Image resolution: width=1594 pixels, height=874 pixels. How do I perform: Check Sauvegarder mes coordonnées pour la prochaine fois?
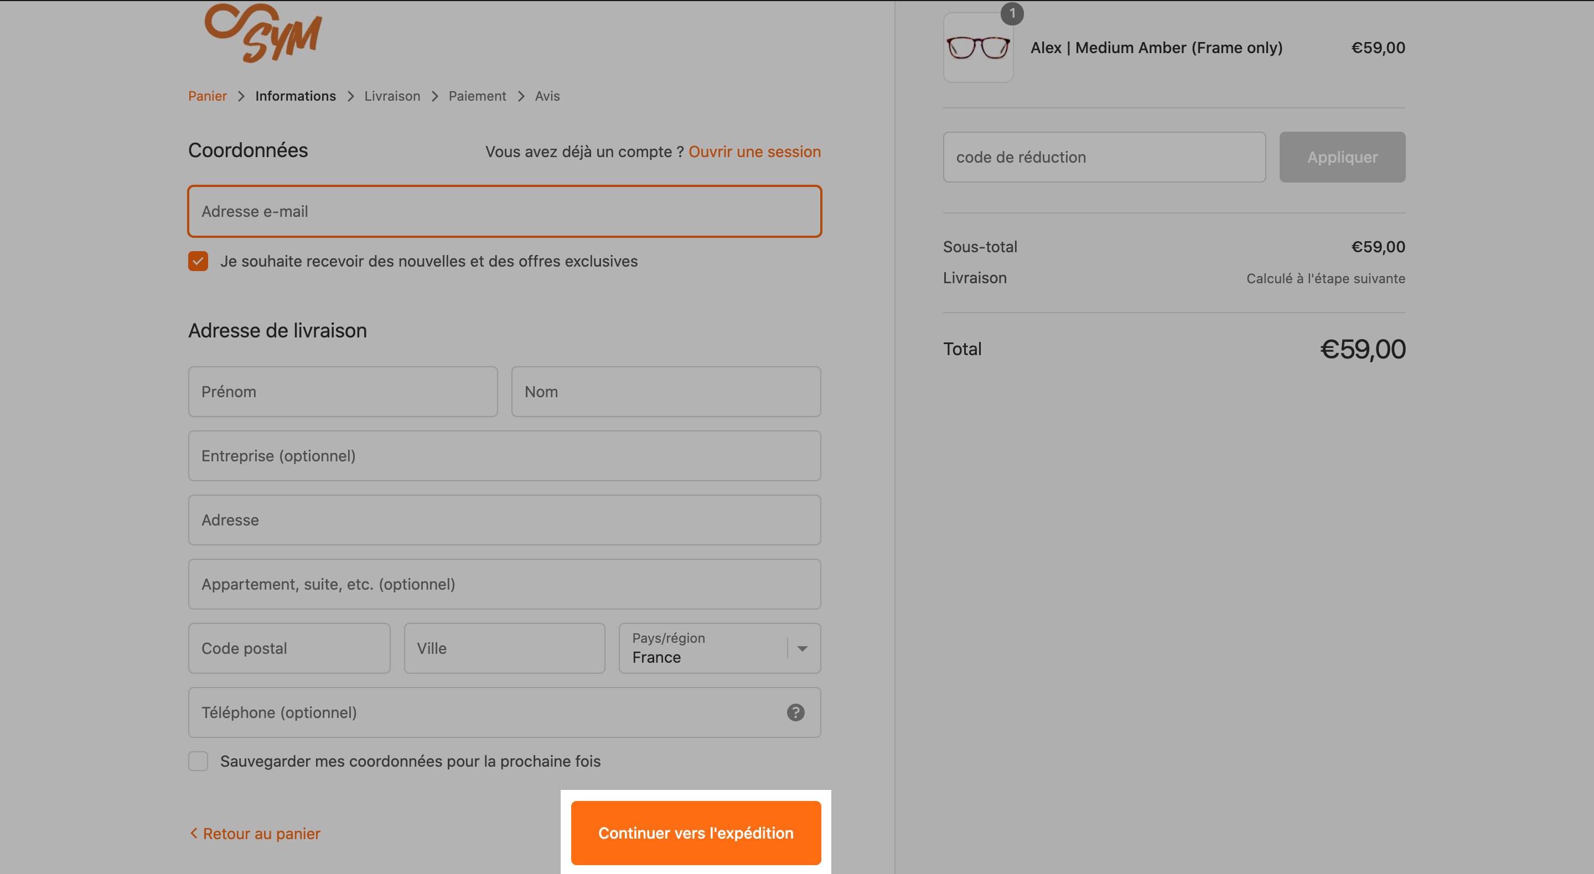pos(198,761)
